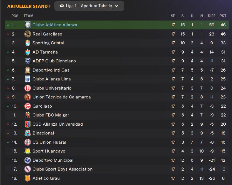The height and width of the screenshot is (185, 232).
Task: Click the Clube Atlético Alianza club crest
Action: pyautogui.click(x=28, y=25)
